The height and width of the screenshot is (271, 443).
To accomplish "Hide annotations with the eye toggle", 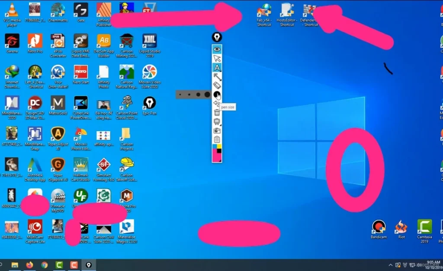I will point(217,49).
